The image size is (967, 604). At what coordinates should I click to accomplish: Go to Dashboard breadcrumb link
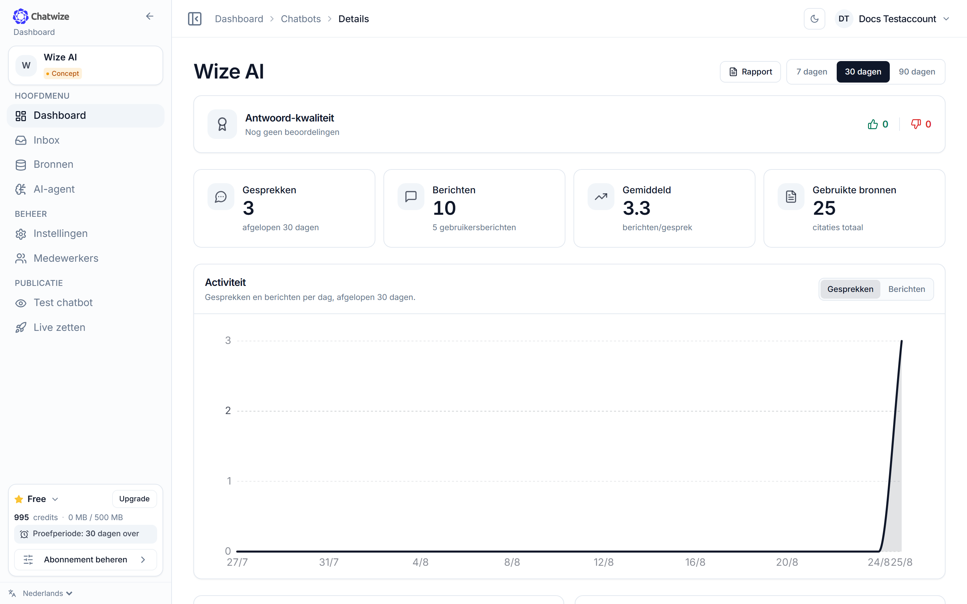tap(239, 19)
